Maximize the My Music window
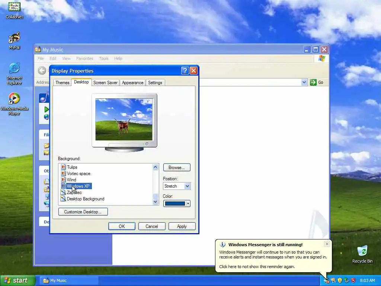The image size is (381, 286). [316, 50]
